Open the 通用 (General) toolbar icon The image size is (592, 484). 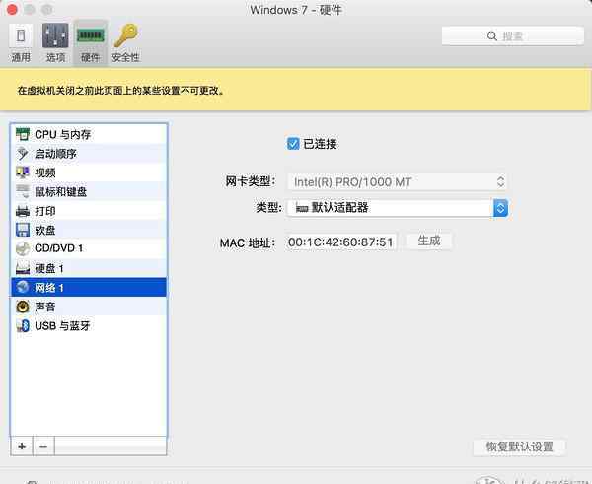pyautogui.click(x=21, y=35)
